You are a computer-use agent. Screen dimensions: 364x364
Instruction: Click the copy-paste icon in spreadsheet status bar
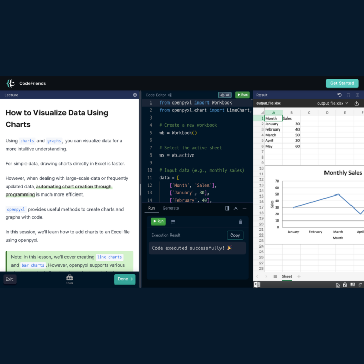pos(338,285)
